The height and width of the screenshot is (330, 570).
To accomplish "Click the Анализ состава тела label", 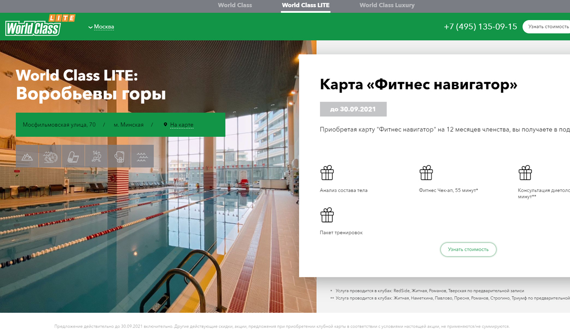I will point(344,190).
